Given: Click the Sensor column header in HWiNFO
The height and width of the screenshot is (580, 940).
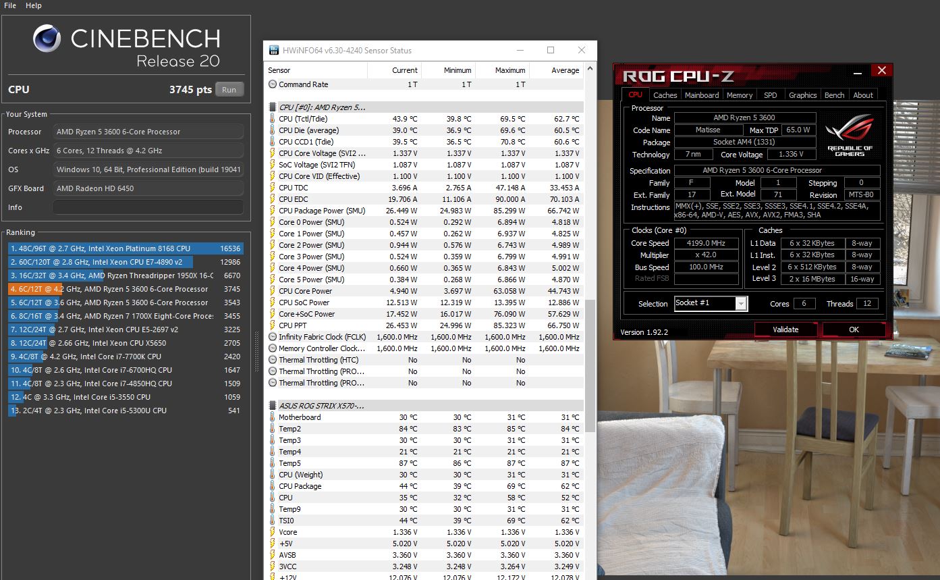Looking at the screenshot, I should [x=316, y=70].
